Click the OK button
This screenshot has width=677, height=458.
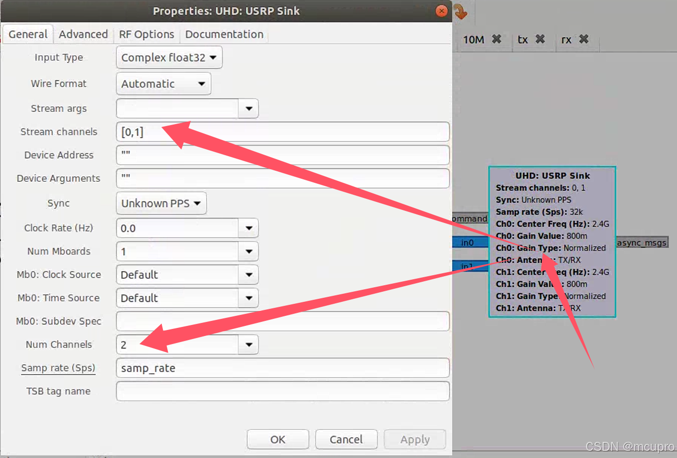(x=278, y=439)
